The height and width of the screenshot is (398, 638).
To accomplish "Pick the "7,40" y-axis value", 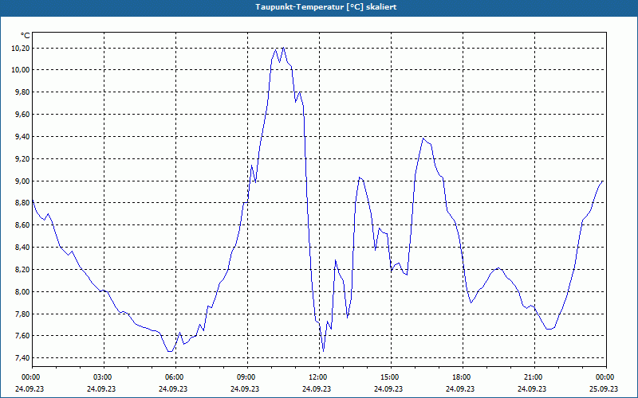I will tap(23, 357).
